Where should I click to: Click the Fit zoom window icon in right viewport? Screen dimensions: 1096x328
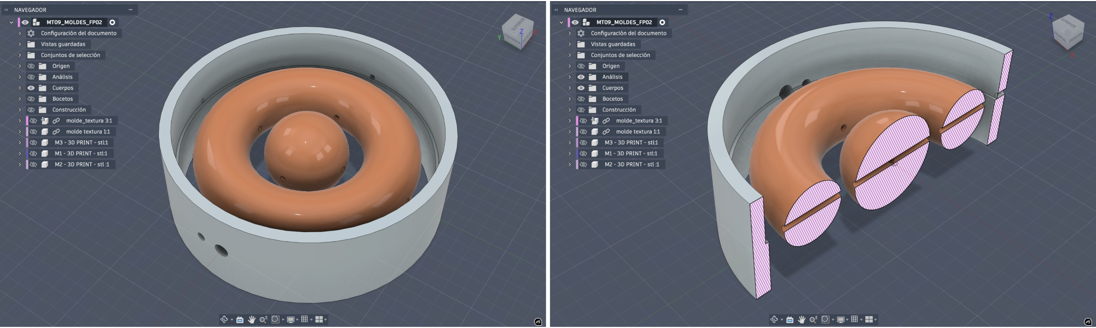pos(825,319)
